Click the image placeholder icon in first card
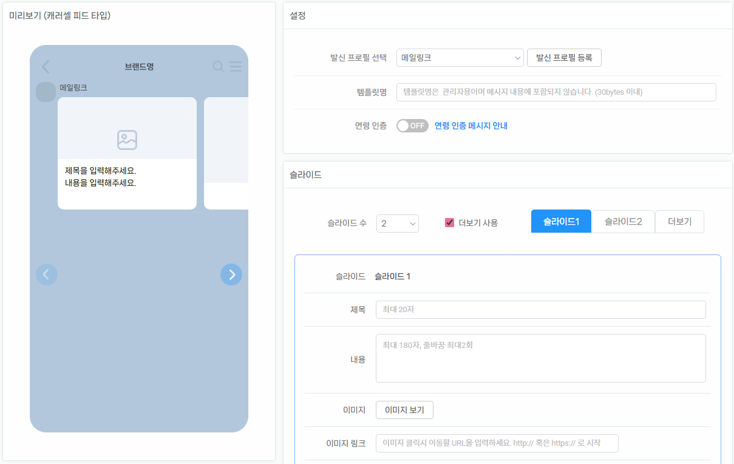This screenshot has width=734, height=464. (x=127, y=140)
